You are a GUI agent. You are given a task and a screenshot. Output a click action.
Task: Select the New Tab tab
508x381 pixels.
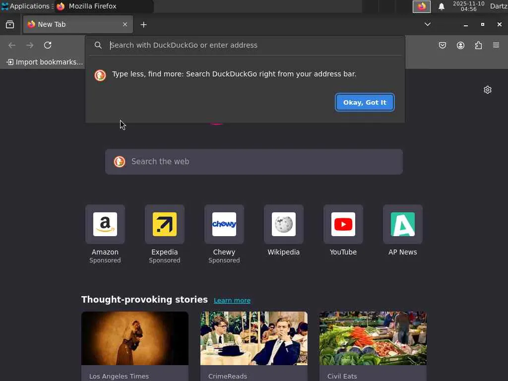[x=78, y=24]
